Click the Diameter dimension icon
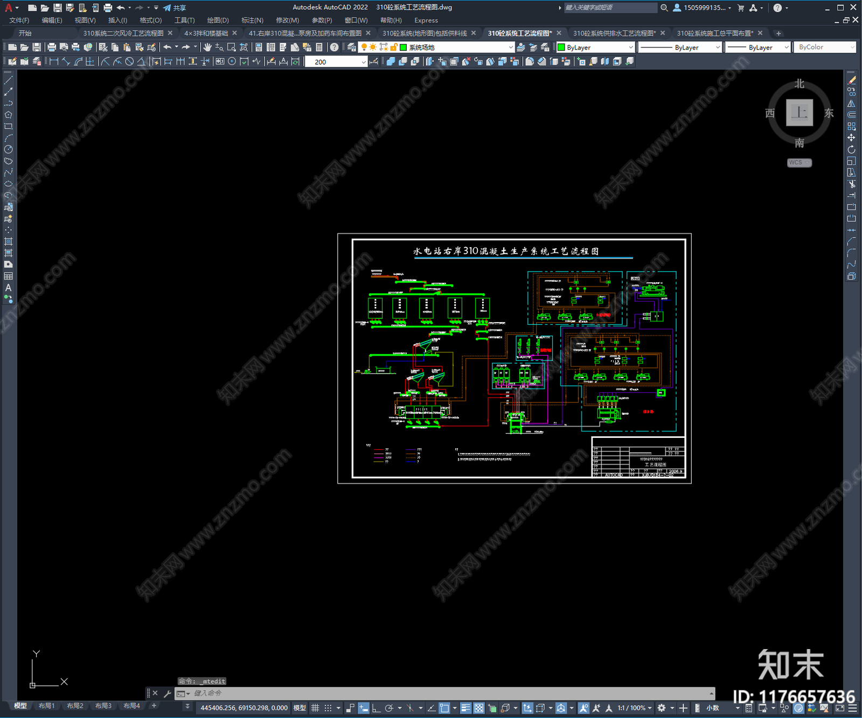Viewport: 862px width, 718px height. [x=129, y=61]
